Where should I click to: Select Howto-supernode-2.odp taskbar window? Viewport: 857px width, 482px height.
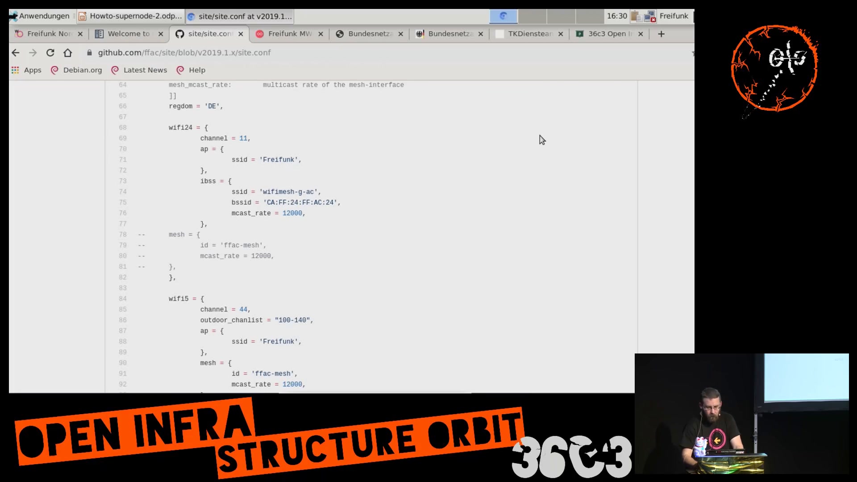(130, 16)
